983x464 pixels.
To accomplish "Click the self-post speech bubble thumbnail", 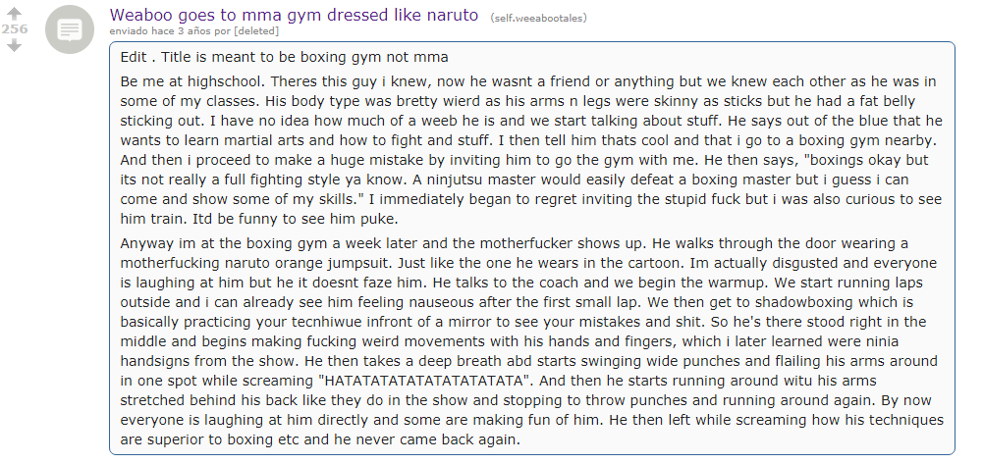I will [x=70, y=28].
